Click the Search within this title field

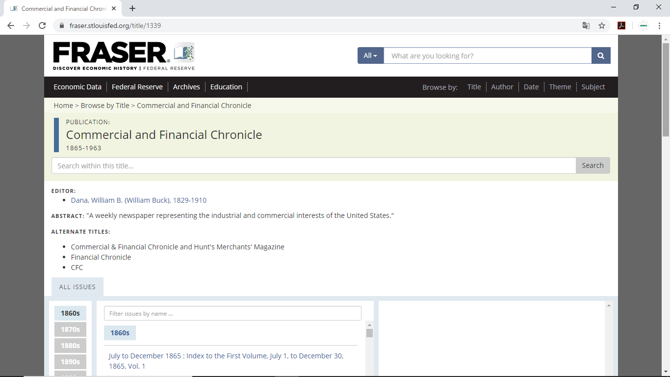pos(314,165)
